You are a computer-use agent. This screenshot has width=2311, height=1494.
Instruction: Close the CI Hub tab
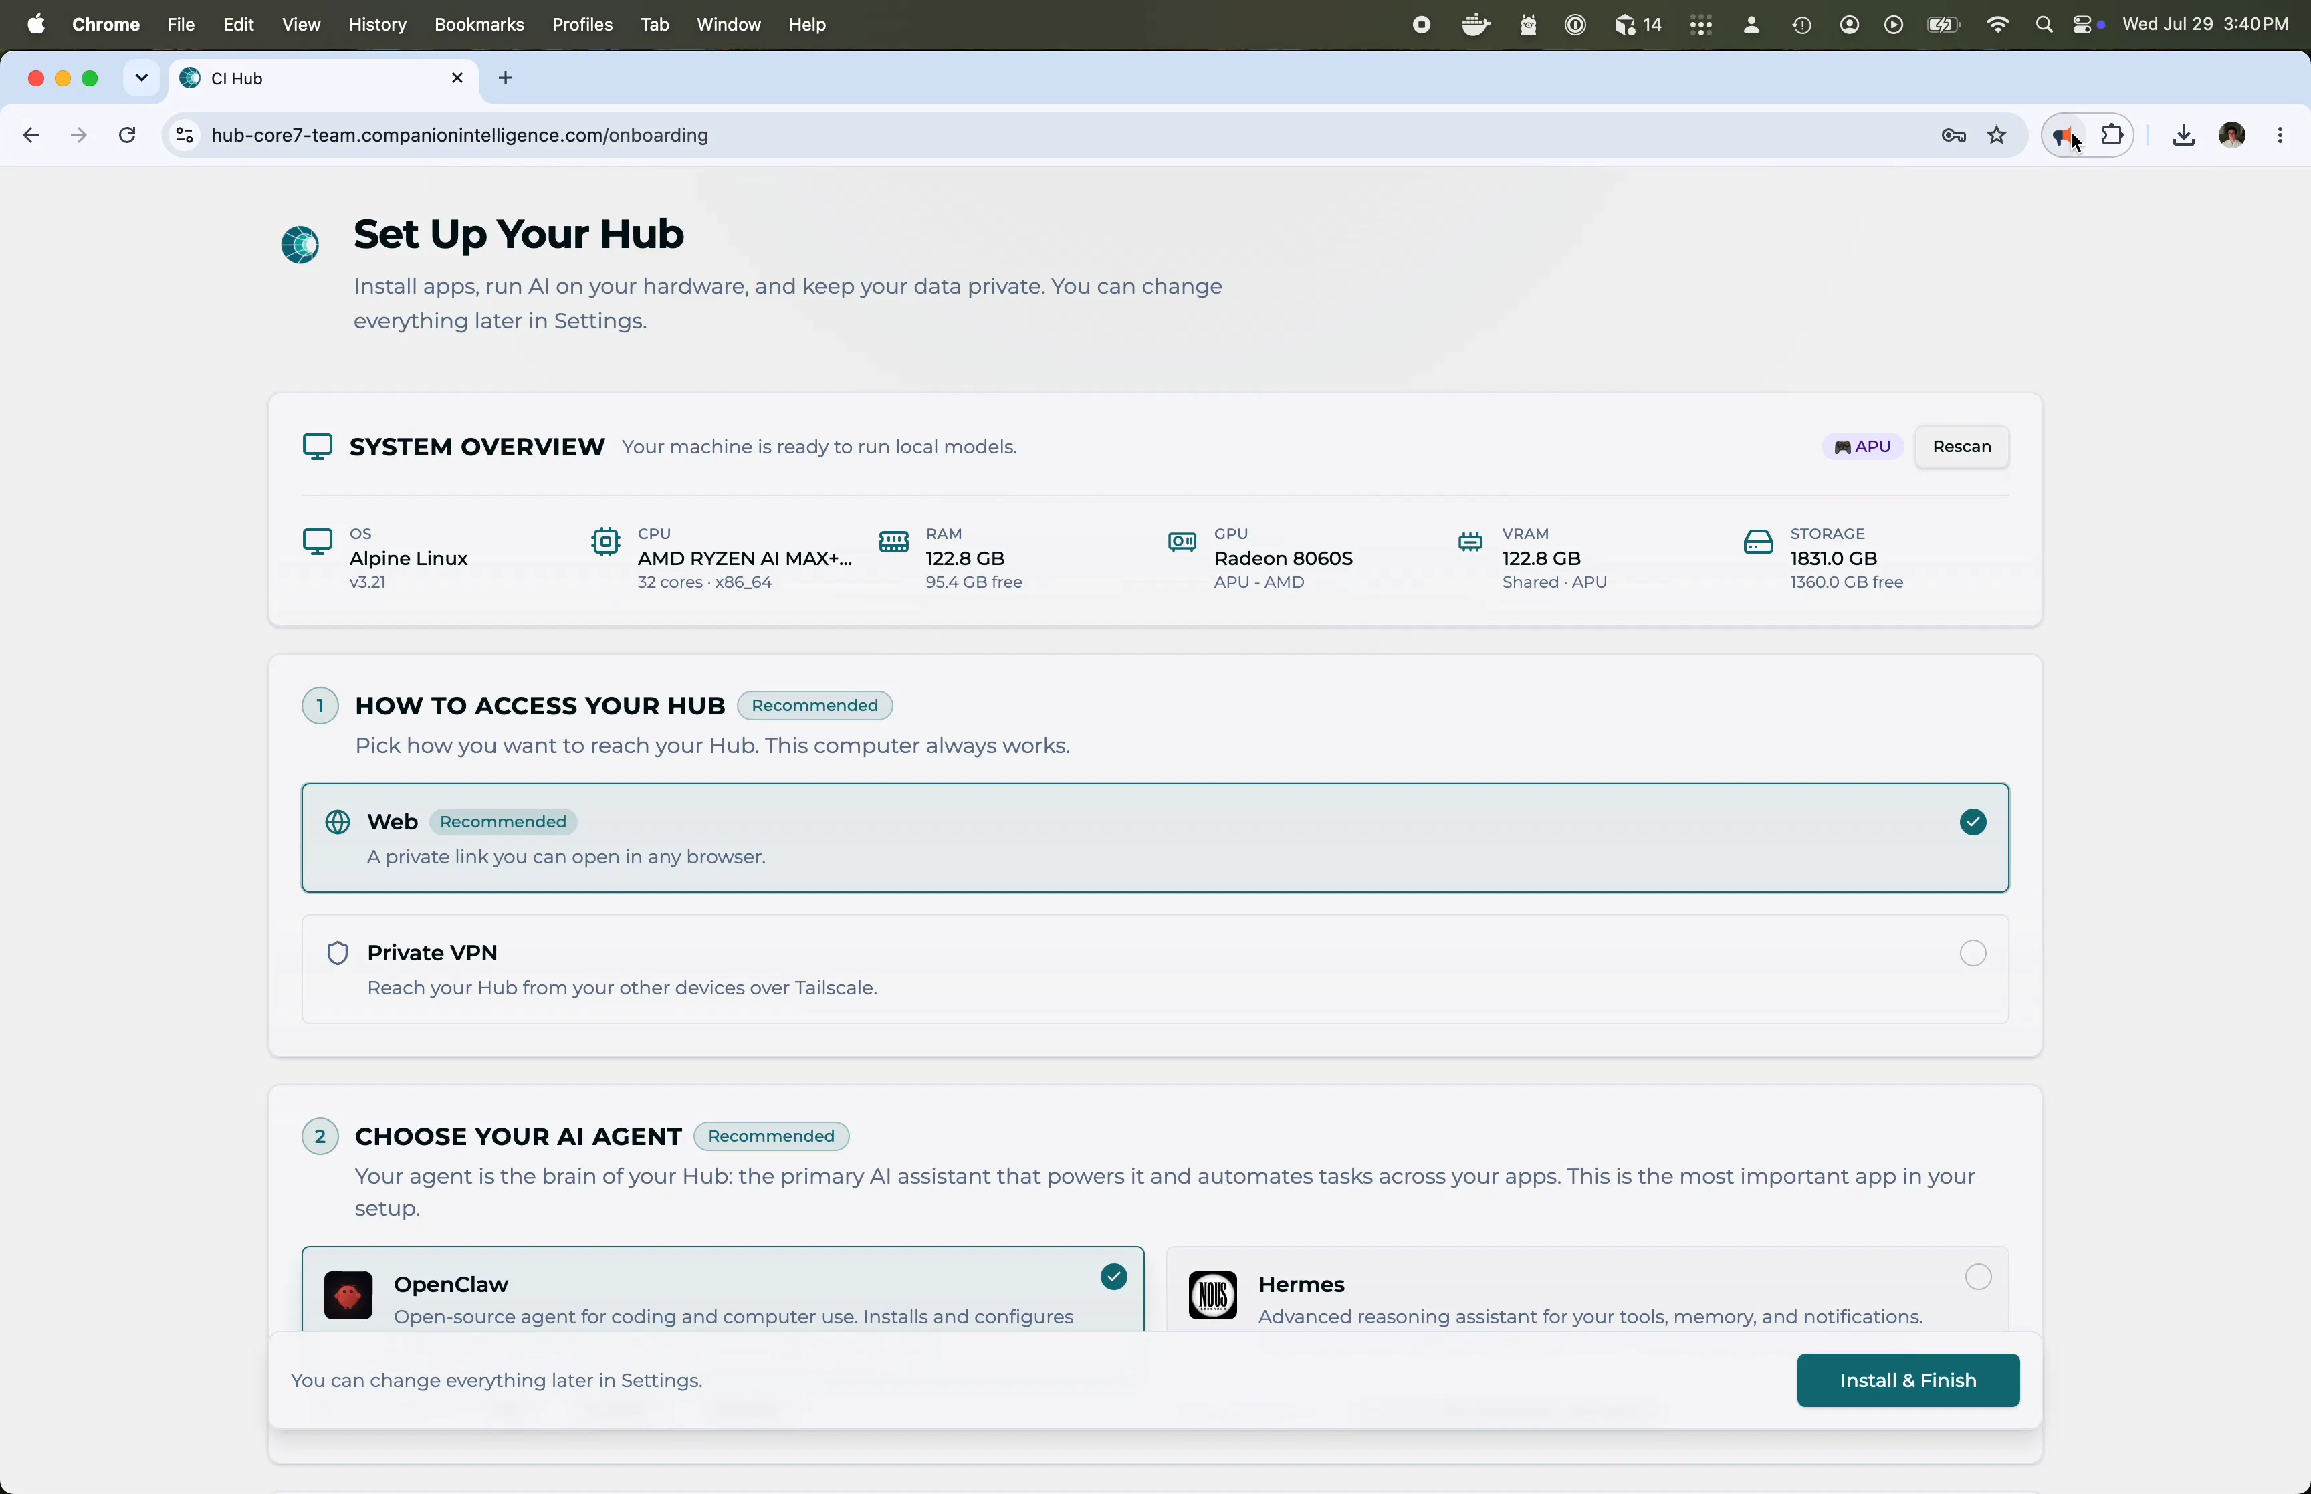coord(458,78)
